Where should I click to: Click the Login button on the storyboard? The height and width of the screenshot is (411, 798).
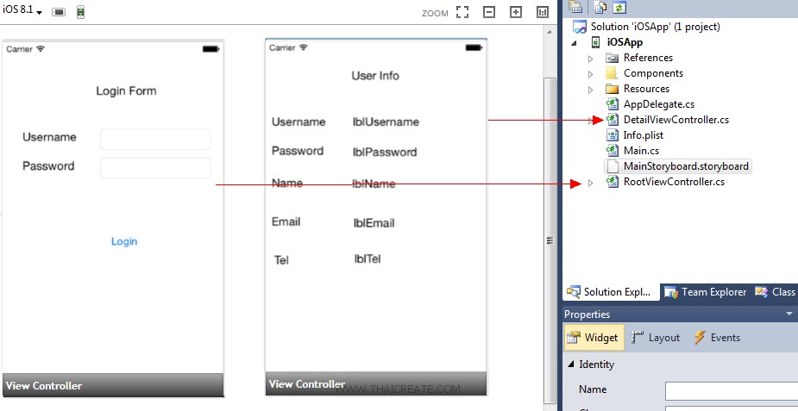click(x=124, y=241)
